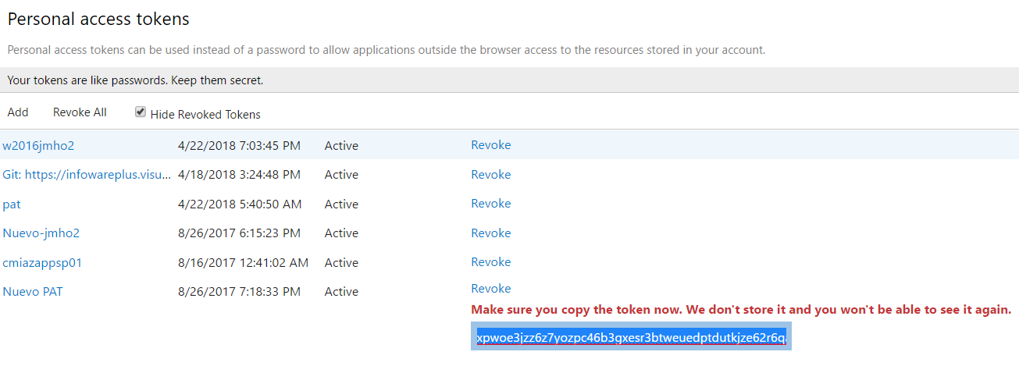
Task: Open the Nuevo PAT token link
Action: (x=33, y=292)
